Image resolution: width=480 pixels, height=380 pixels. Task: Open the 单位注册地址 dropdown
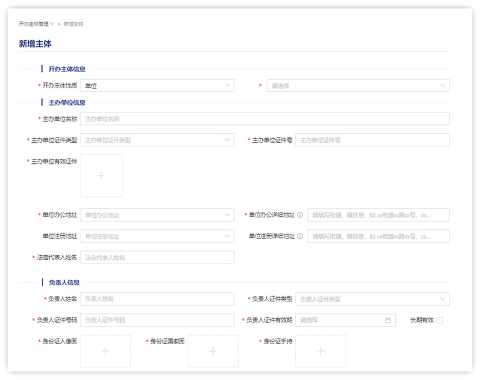pyautogui.click(x=157, y=236)
